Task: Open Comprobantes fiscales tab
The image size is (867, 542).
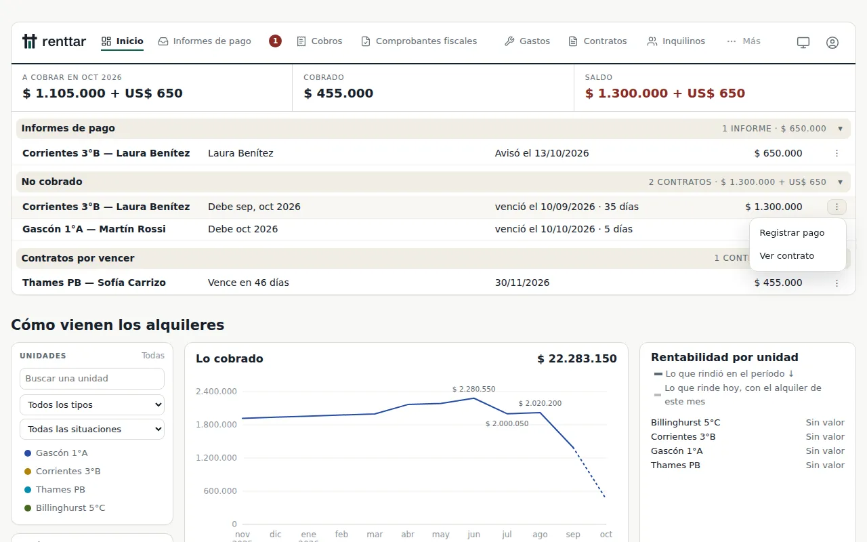Action: [x=419, y=41]
